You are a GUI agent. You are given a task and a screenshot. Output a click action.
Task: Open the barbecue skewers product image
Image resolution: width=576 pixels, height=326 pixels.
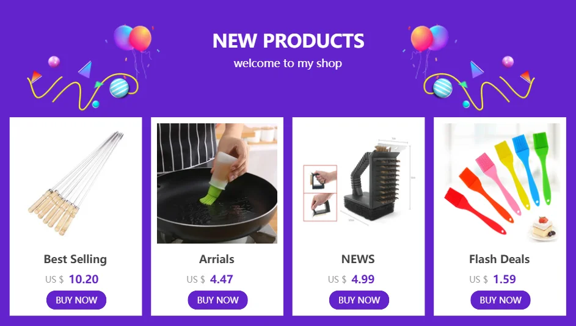point(76,183)
